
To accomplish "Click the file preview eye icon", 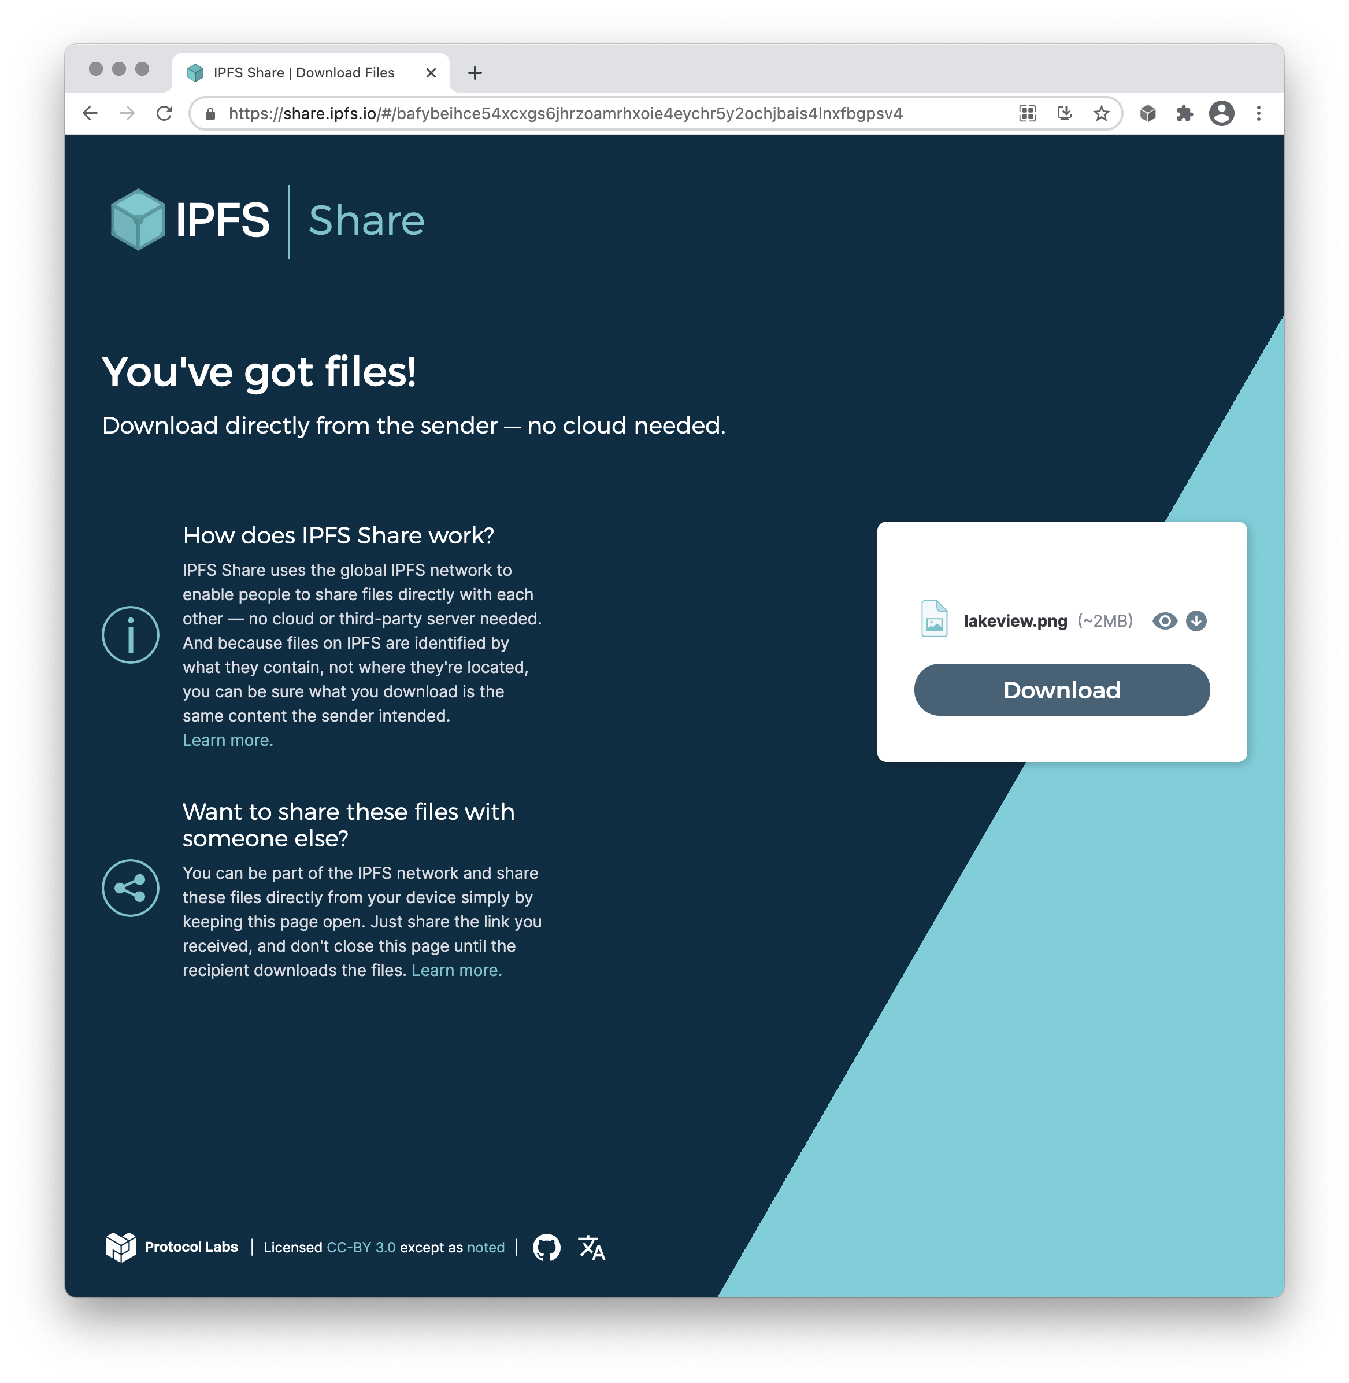I will pos(1163,619).
